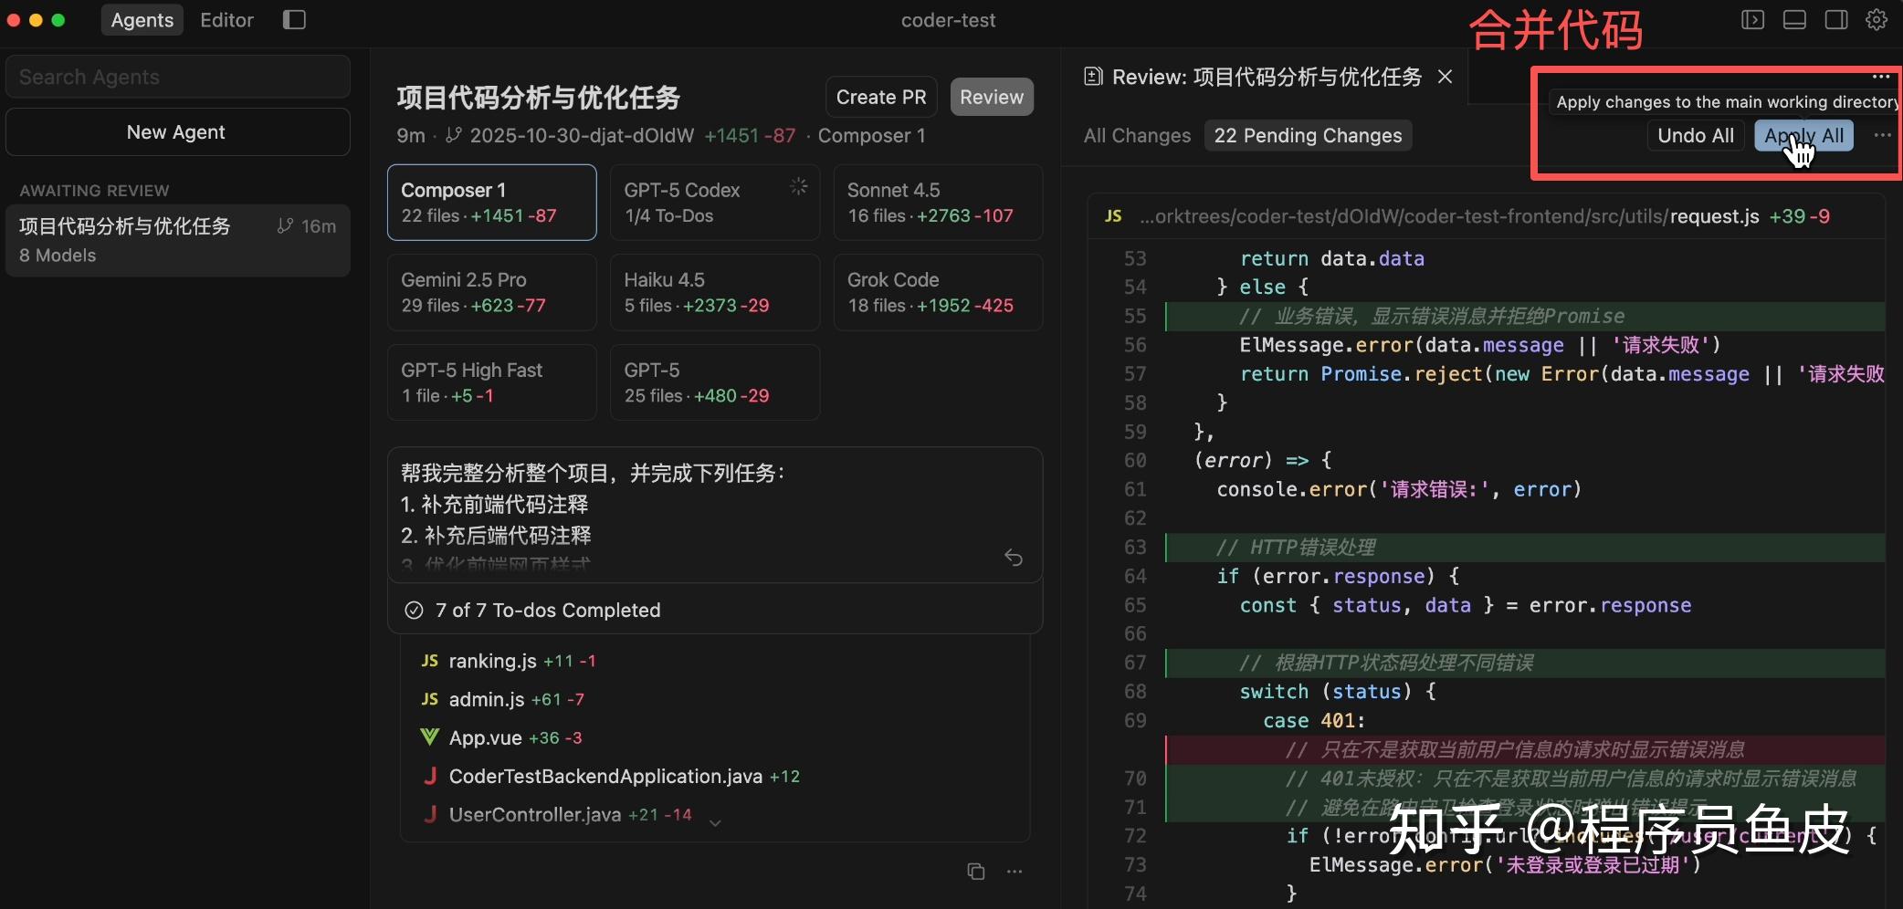Click Undo All changes
Screen dimensions: 1903x909
(x=1696, y=135)
